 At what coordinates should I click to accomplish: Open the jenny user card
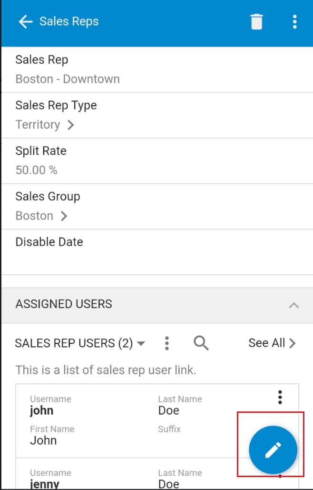click(x=157, y=473)
